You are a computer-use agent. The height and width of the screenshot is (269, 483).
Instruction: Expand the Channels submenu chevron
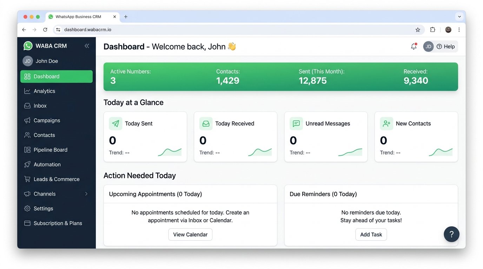pyautogui.click(x=86, y=194)
